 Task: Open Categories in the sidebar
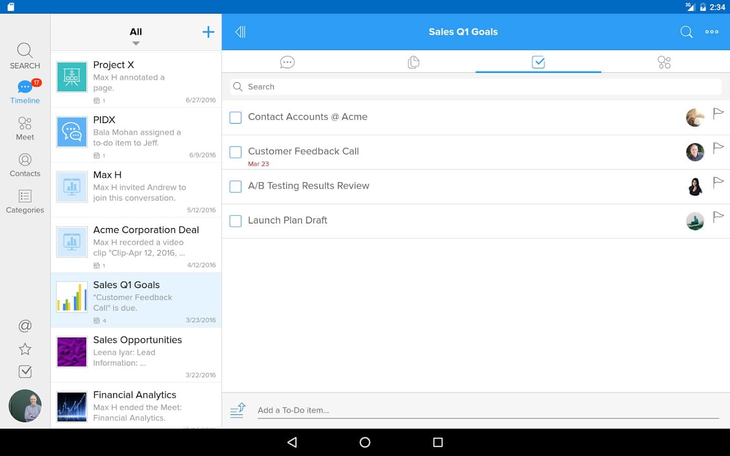[25, 202]
